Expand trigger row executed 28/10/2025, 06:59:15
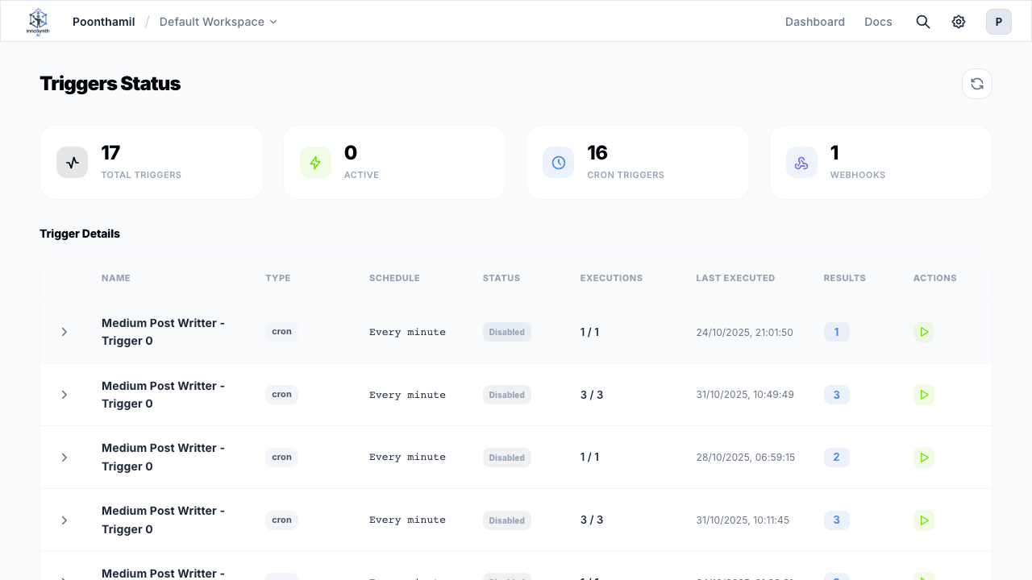Image resolution: width=1032 pixels, height=580 pixels. click(64, 458)
